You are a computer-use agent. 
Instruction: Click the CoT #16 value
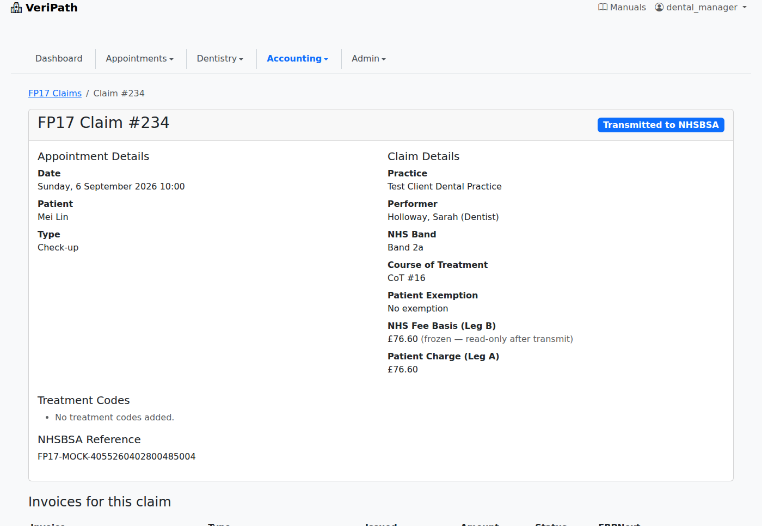tap(407, 278)
